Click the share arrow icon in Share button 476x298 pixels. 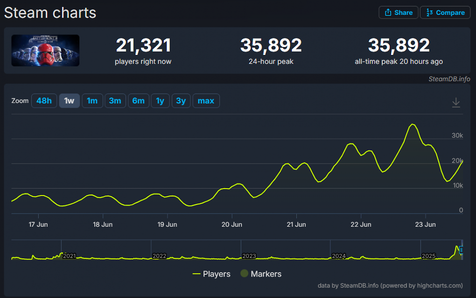click(388, 13)
